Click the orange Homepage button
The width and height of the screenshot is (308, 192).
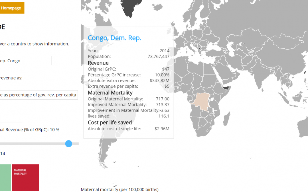(x=12, y=8)
